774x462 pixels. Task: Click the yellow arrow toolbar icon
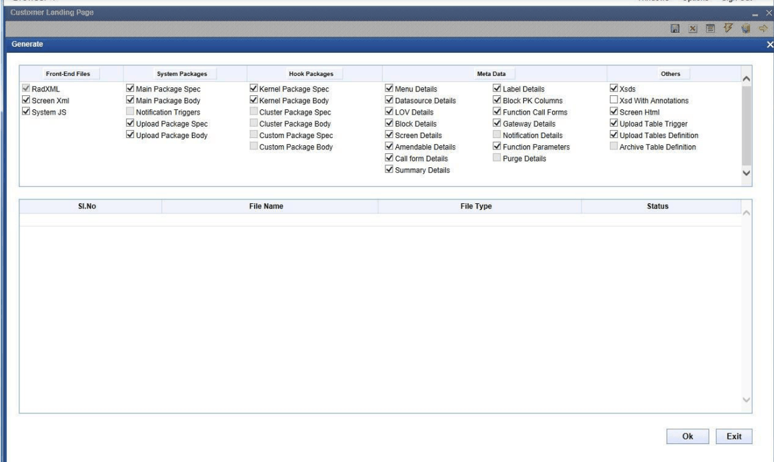point(763,29)
